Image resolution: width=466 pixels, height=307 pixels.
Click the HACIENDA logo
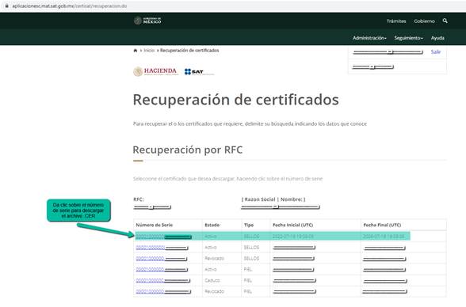pyautogui.click(x=155, y=71)
